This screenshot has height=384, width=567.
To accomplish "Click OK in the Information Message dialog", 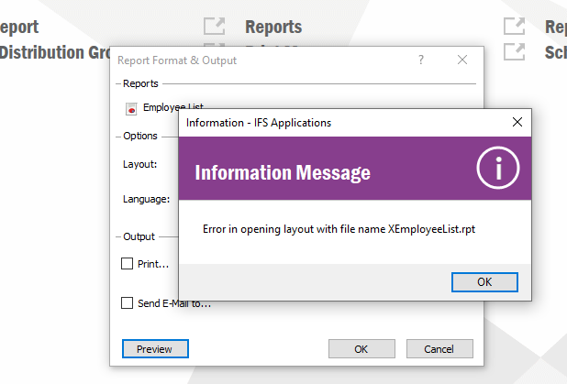I will (x=484, y=282).
